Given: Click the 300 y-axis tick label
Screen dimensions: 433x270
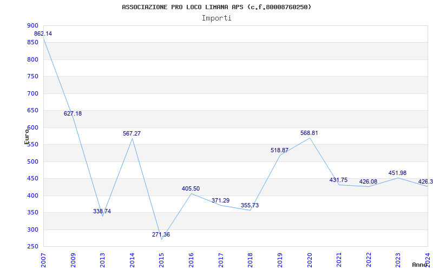Looking at the screenshot, I should (32, 230).
